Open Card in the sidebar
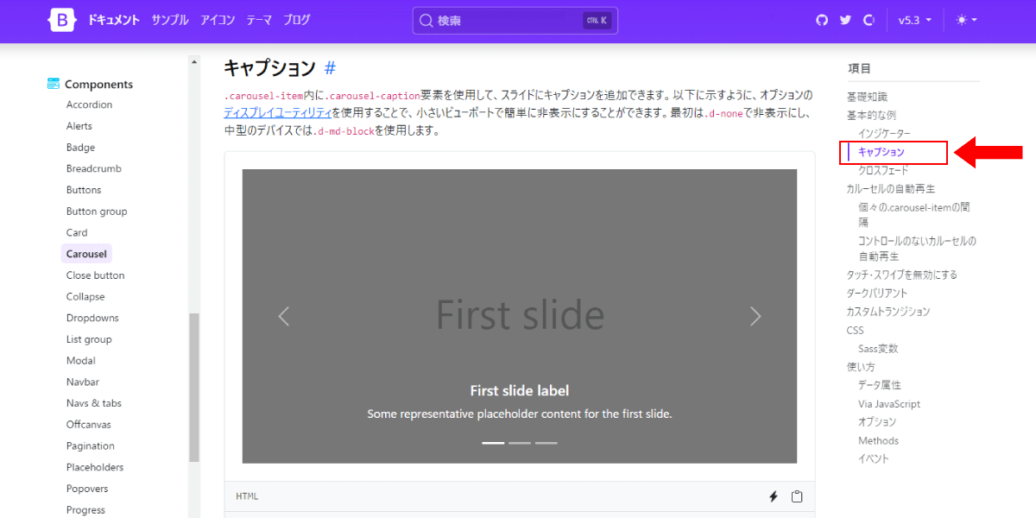The height and width of the screenshot is (518, 1036). pos(77,232)
